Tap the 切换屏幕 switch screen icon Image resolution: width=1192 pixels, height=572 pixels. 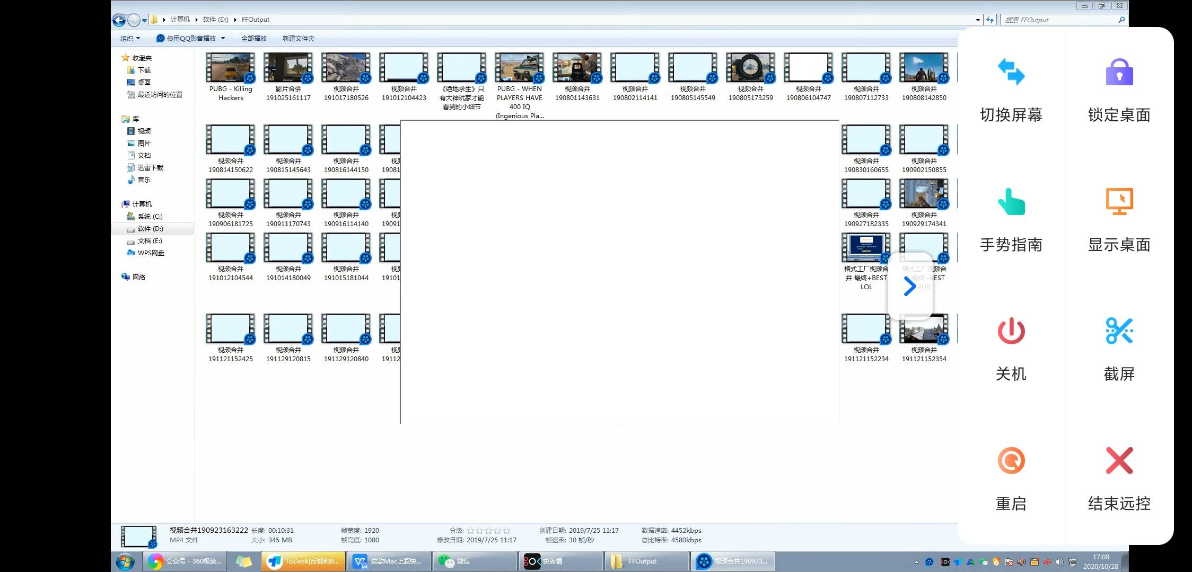pyautogui.click(x=1011, y=71)
